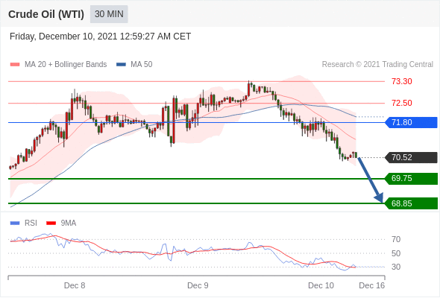Screen dimensions: 440x298
Task: Click the Crude Oil (WTI) title
Action: [x=46, y=14]
